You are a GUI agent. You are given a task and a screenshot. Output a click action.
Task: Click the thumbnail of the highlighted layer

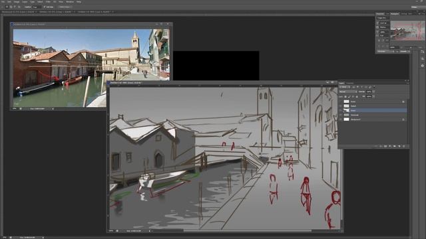[346, 110]
